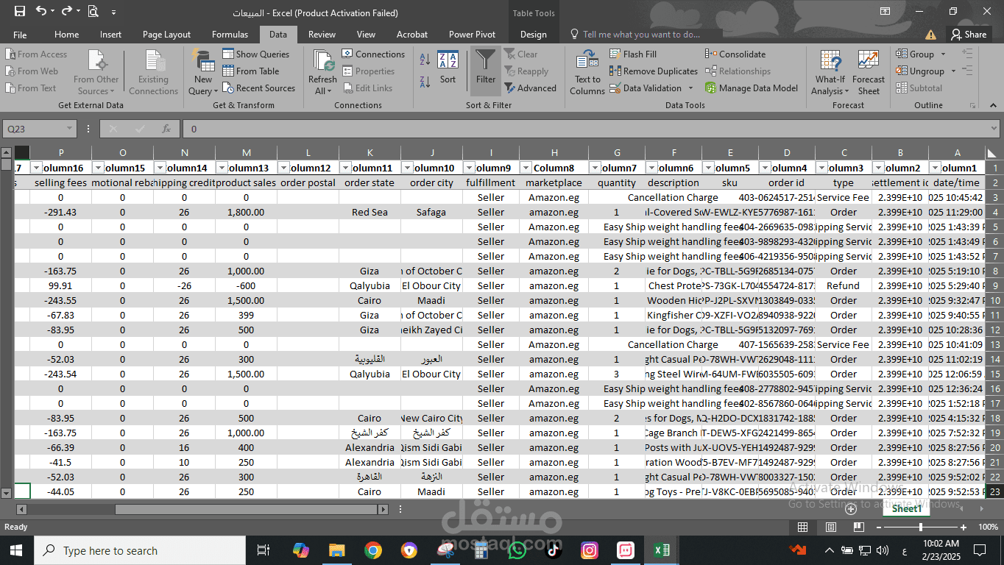Click the Print Preview quick access icon
Screen dimensions: 1004x565
click(x=93, y=12)
